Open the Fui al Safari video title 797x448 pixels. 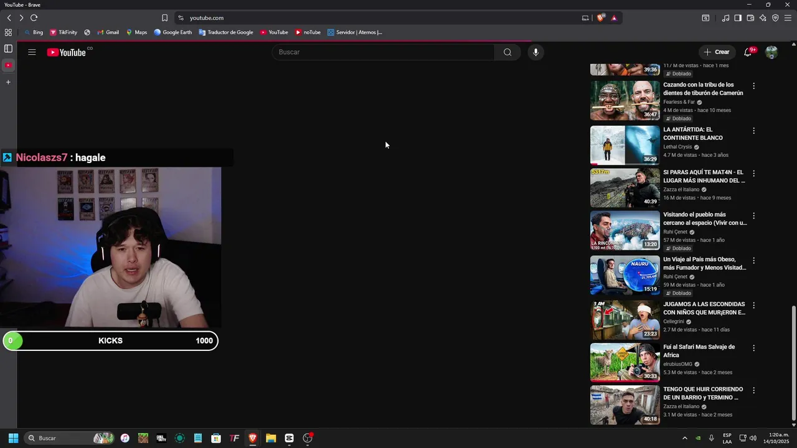[x=699, y=351]
